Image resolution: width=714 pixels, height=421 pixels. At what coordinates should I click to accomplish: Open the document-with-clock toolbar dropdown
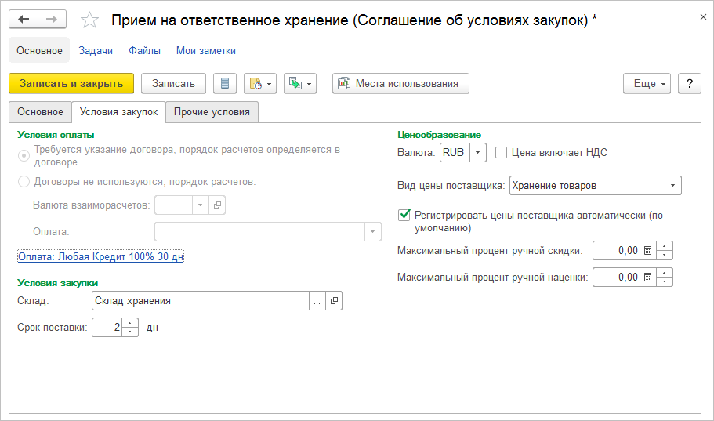[x=260, y=83]
